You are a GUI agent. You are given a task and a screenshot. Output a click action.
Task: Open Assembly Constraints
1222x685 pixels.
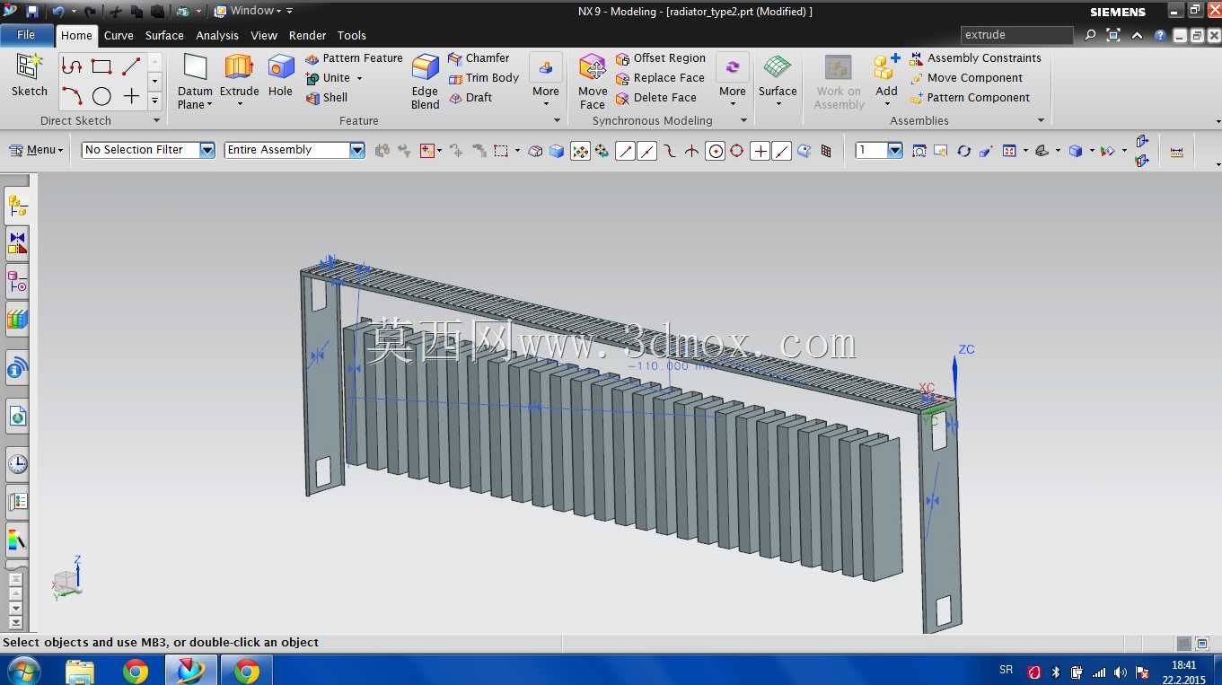[975, 58]
